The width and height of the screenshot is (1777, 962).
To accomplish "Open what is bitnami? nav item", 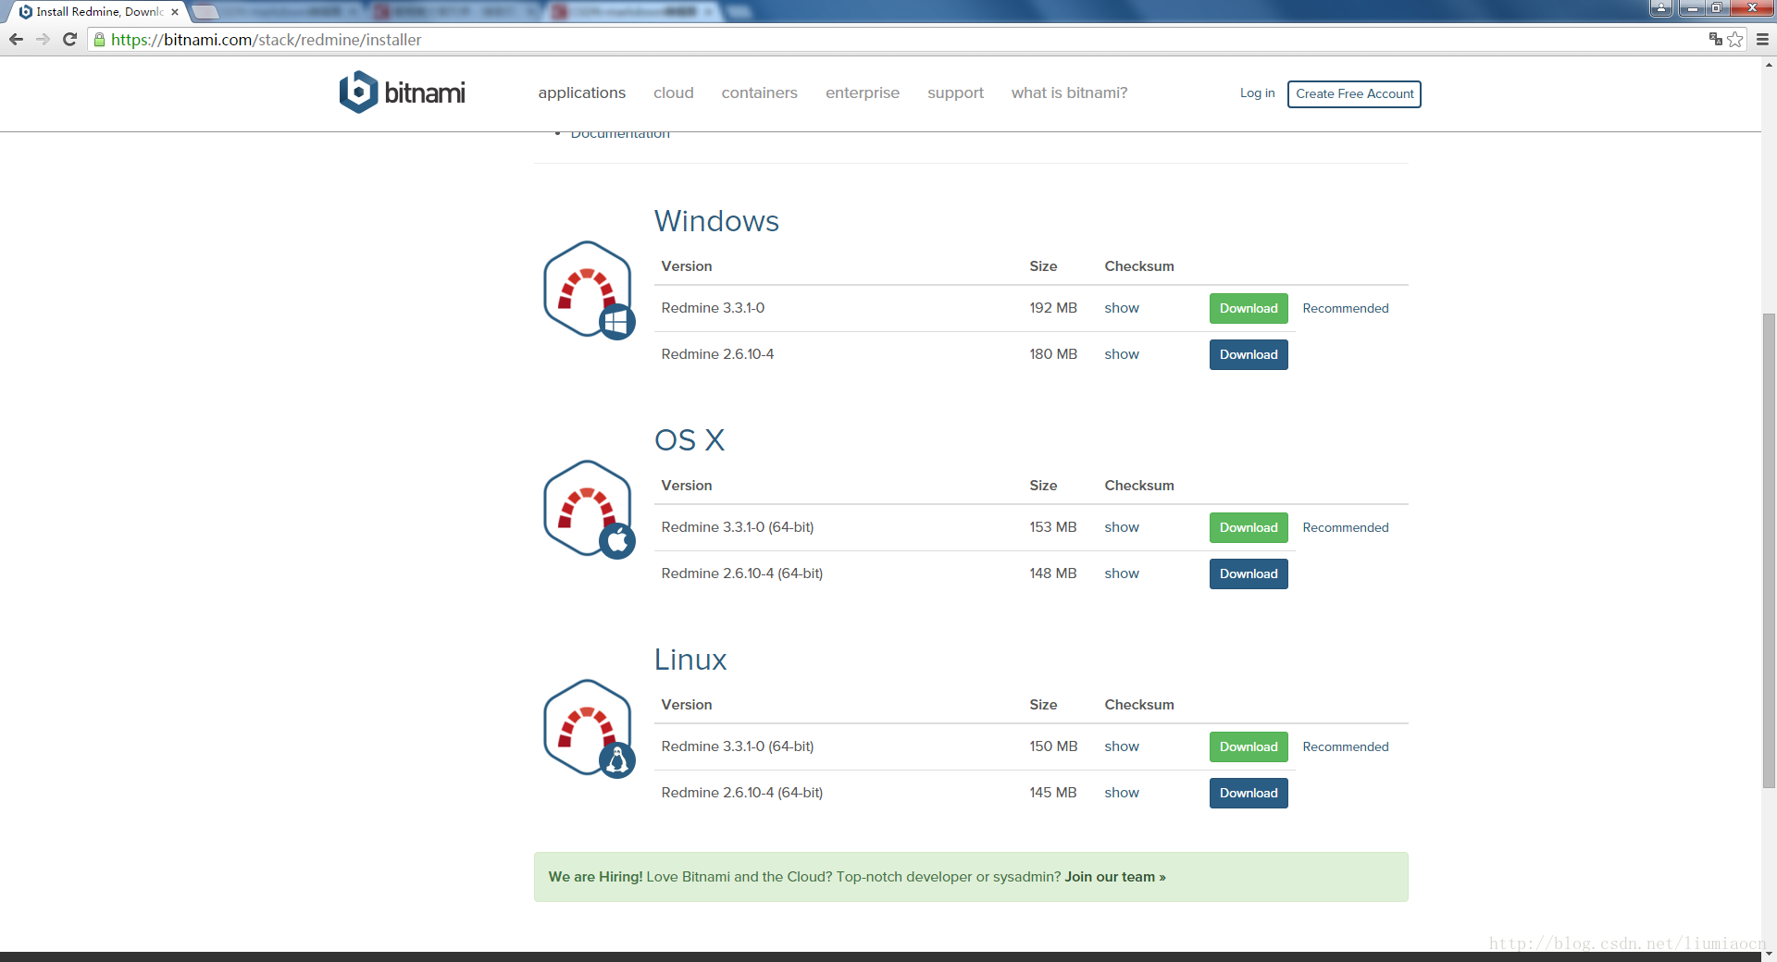I will 1069,92.
